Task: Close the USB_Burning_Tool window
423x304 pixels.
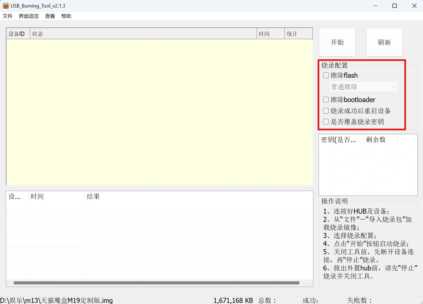Action: click(414, 6)
